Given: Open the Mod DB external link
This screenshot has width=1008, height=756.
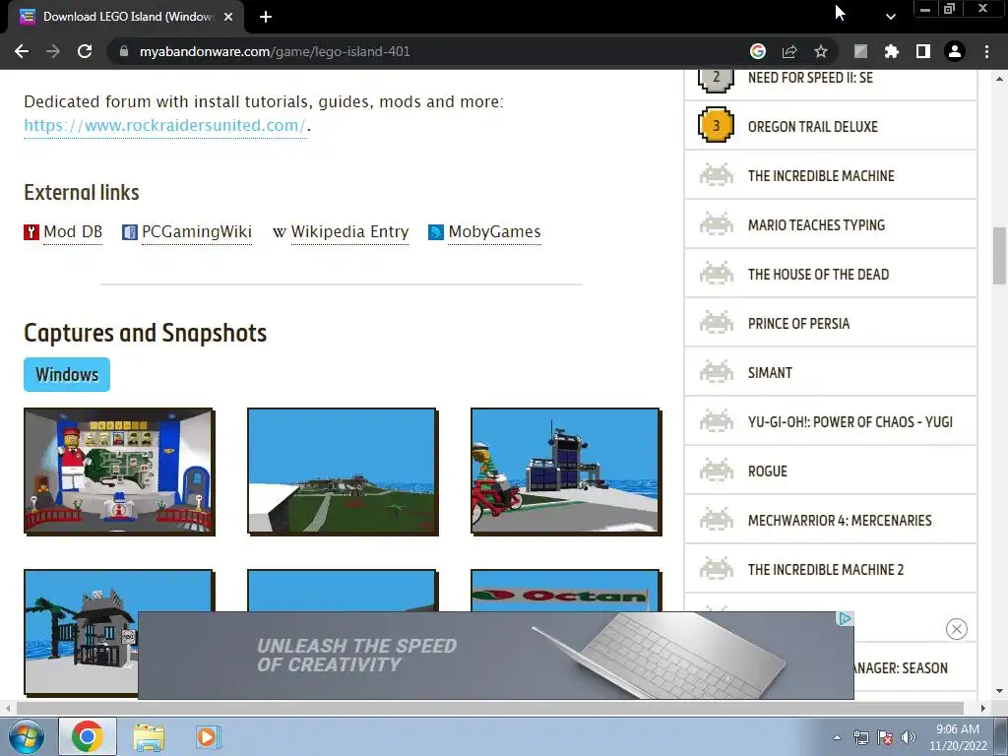Looking at the screenshot, I should (73, 232).
